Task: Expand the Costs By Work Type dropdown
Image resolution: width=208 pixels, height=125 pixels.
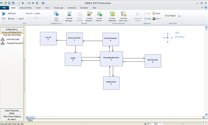Action: point(128,21)
